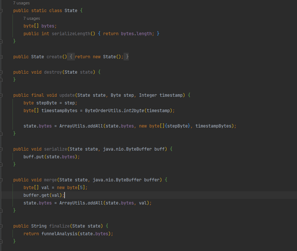Click 'ByteOrderUtils' class reference

point(103,111)
